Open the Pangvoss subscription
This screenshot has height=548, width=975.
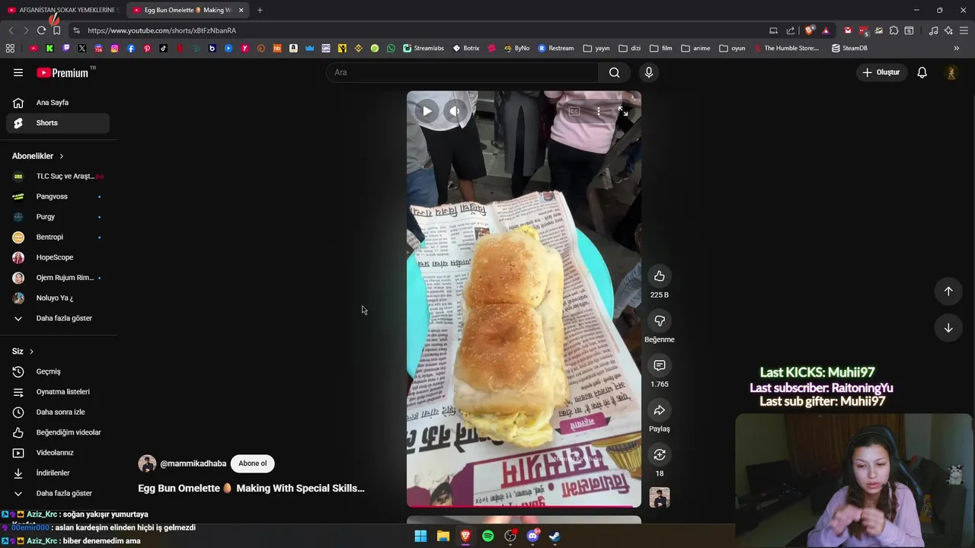[58, 196]
